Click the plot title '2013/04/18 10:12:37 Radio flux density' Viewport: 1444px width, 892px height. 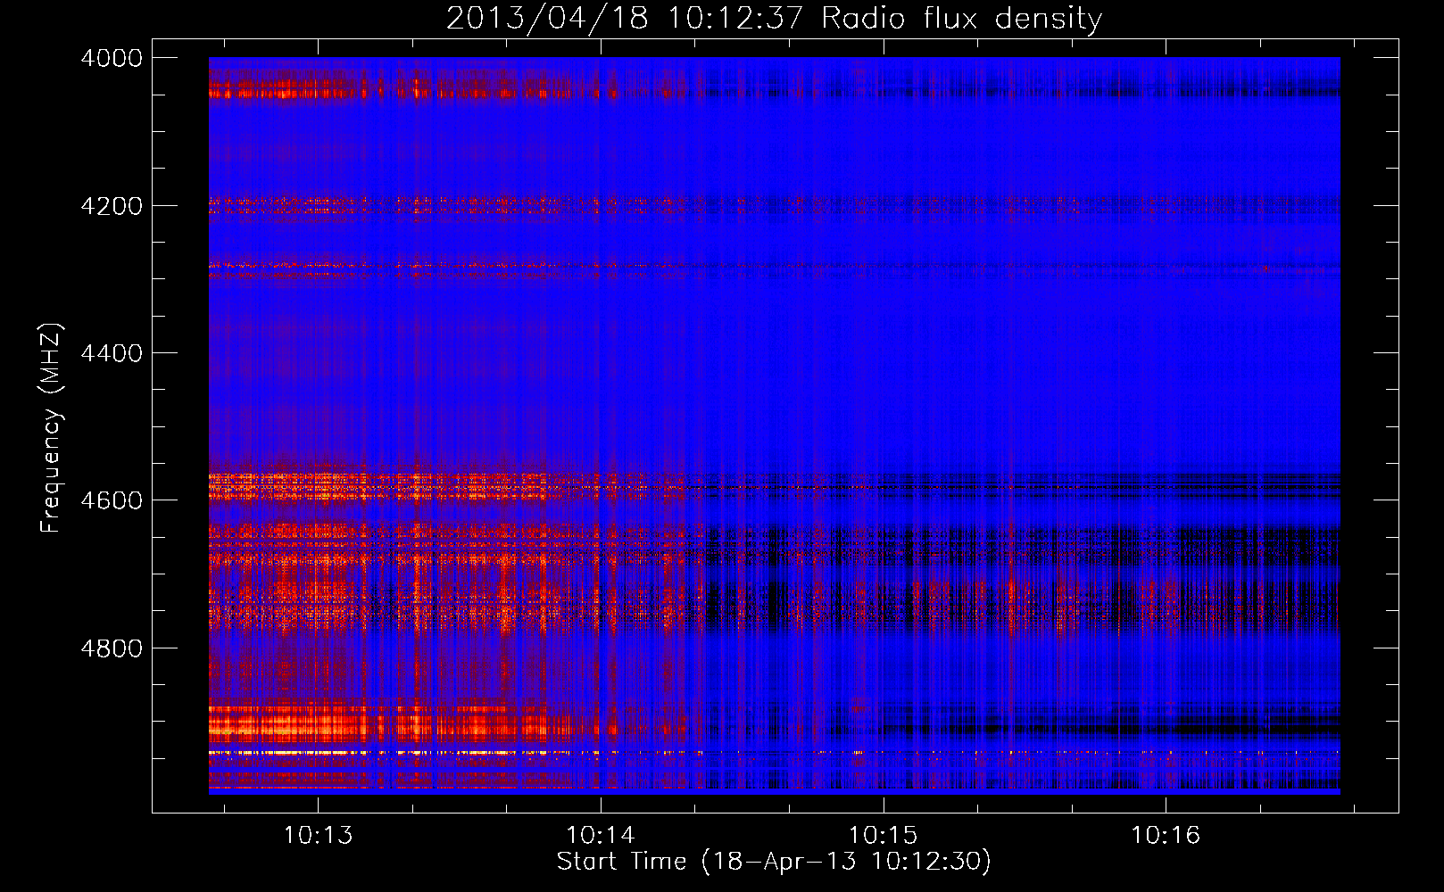coord(774,19)
